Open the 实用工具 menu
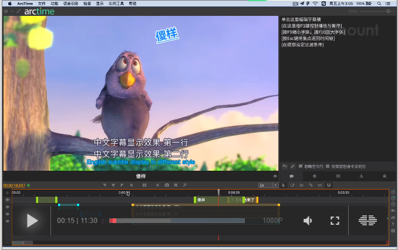The image size is (398, 250). (117, 4)
